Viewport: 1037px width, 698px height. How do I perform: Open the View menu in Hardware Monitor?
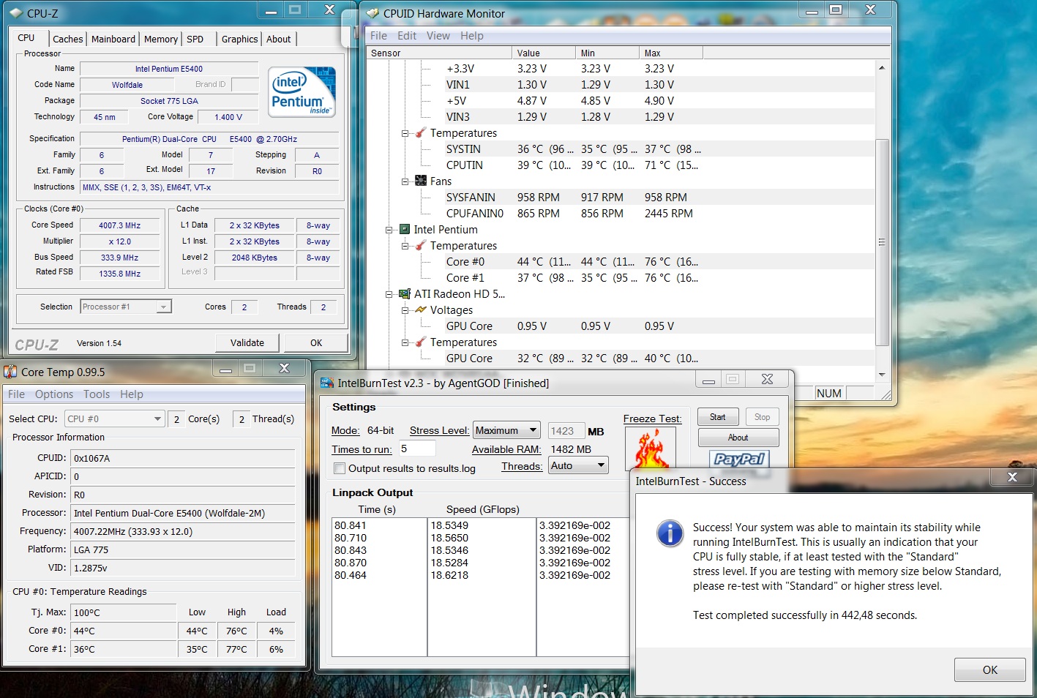pyautogui.click(x=438, y=36)
